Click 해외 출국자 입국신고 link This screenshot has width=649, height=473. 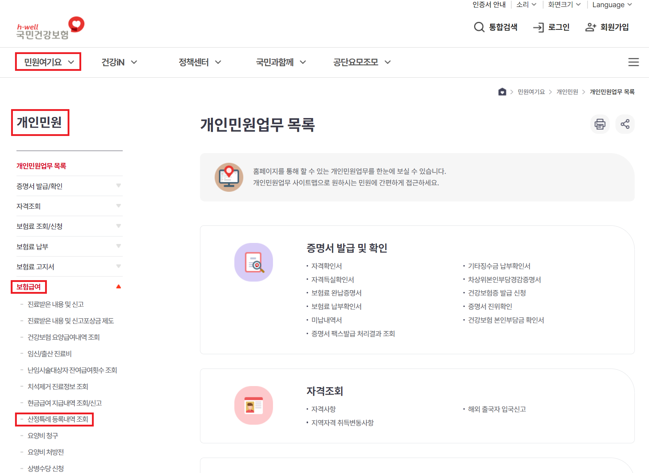coord(497,409)
